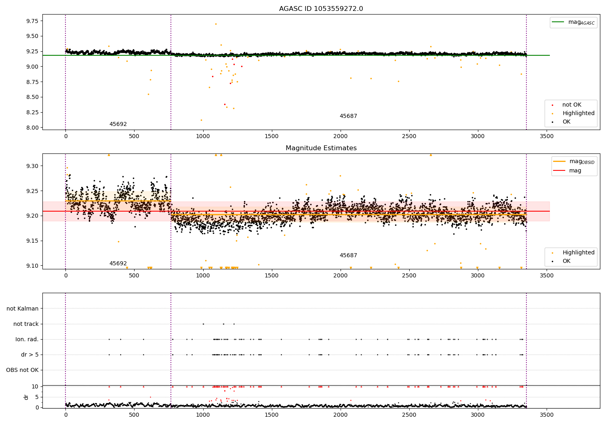Click 'OK' label in top plot's lower legend

click(x=566, y=122)
